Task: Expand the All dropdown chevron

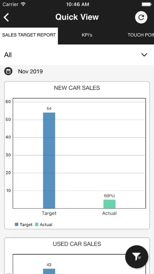Action: click(x=144, y=55)
